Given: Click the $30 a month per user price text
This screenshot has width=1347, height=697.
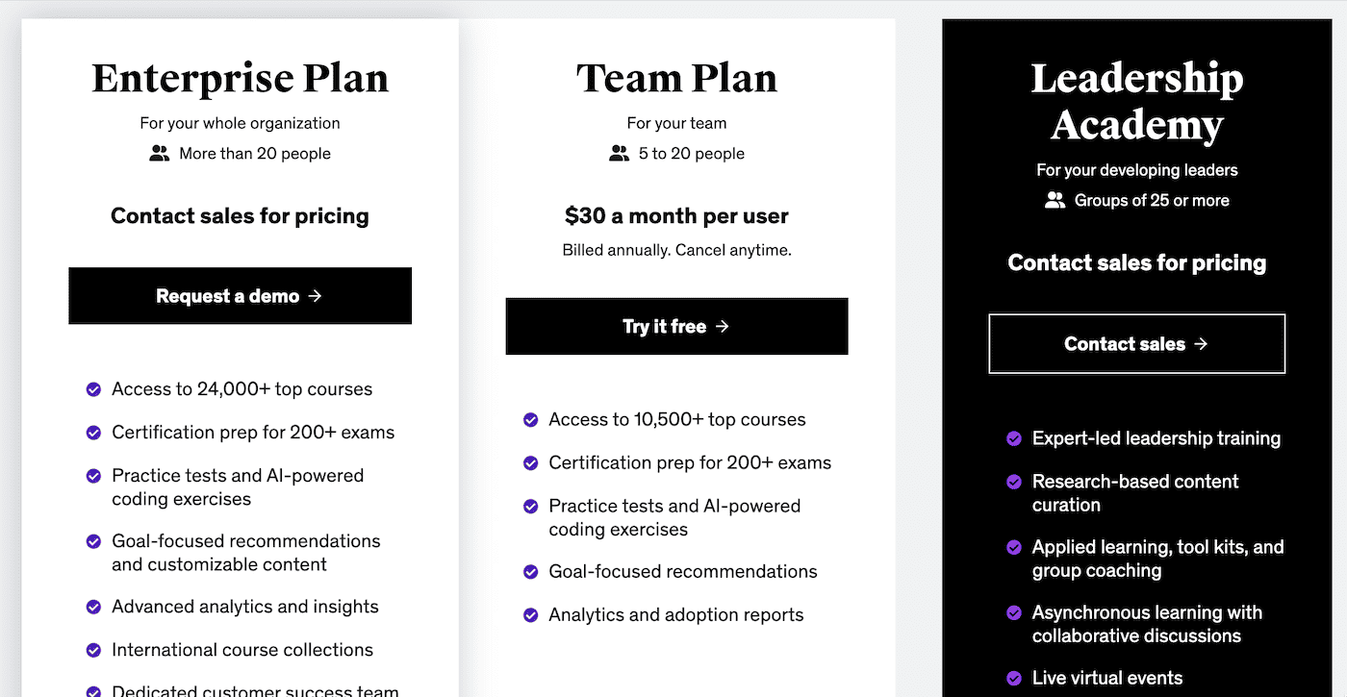Looking at the screenshot, I should point(676,215).
